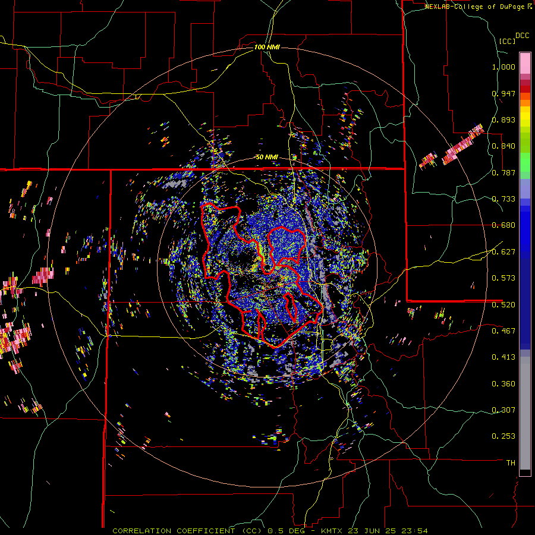The height and width of the screenshot is (535, 535).
Task: Click the 50 NMI range ring label
Action: coord(267,157)
